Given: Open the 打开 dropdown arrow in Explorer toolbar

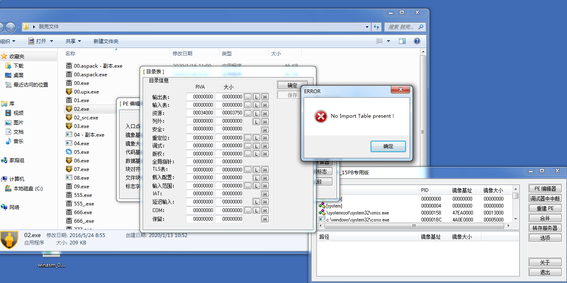Looking at the screenshot, I should (x=51, y=41).
